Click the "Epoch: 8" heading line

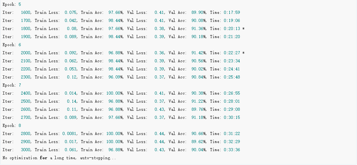(11, 125)
